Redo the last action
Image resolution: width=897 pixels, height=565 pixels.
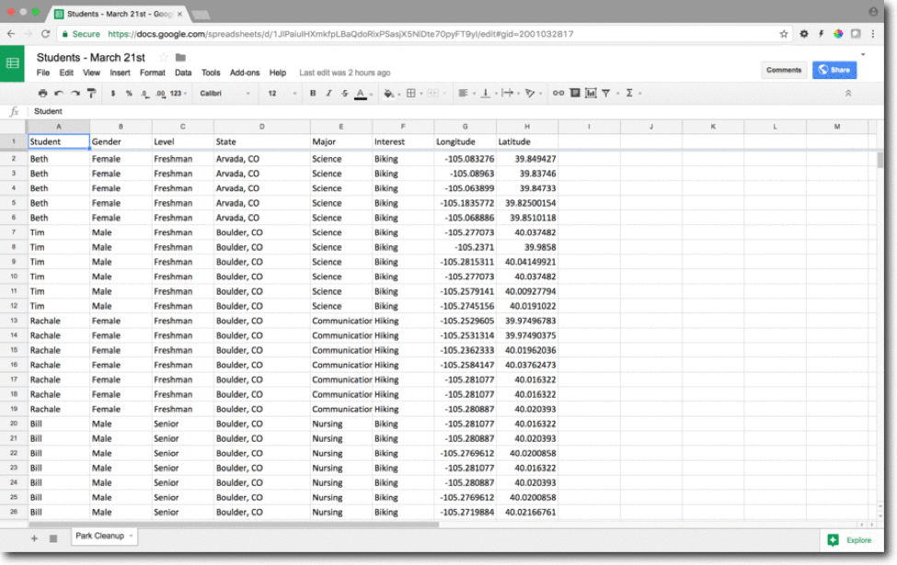75,93
